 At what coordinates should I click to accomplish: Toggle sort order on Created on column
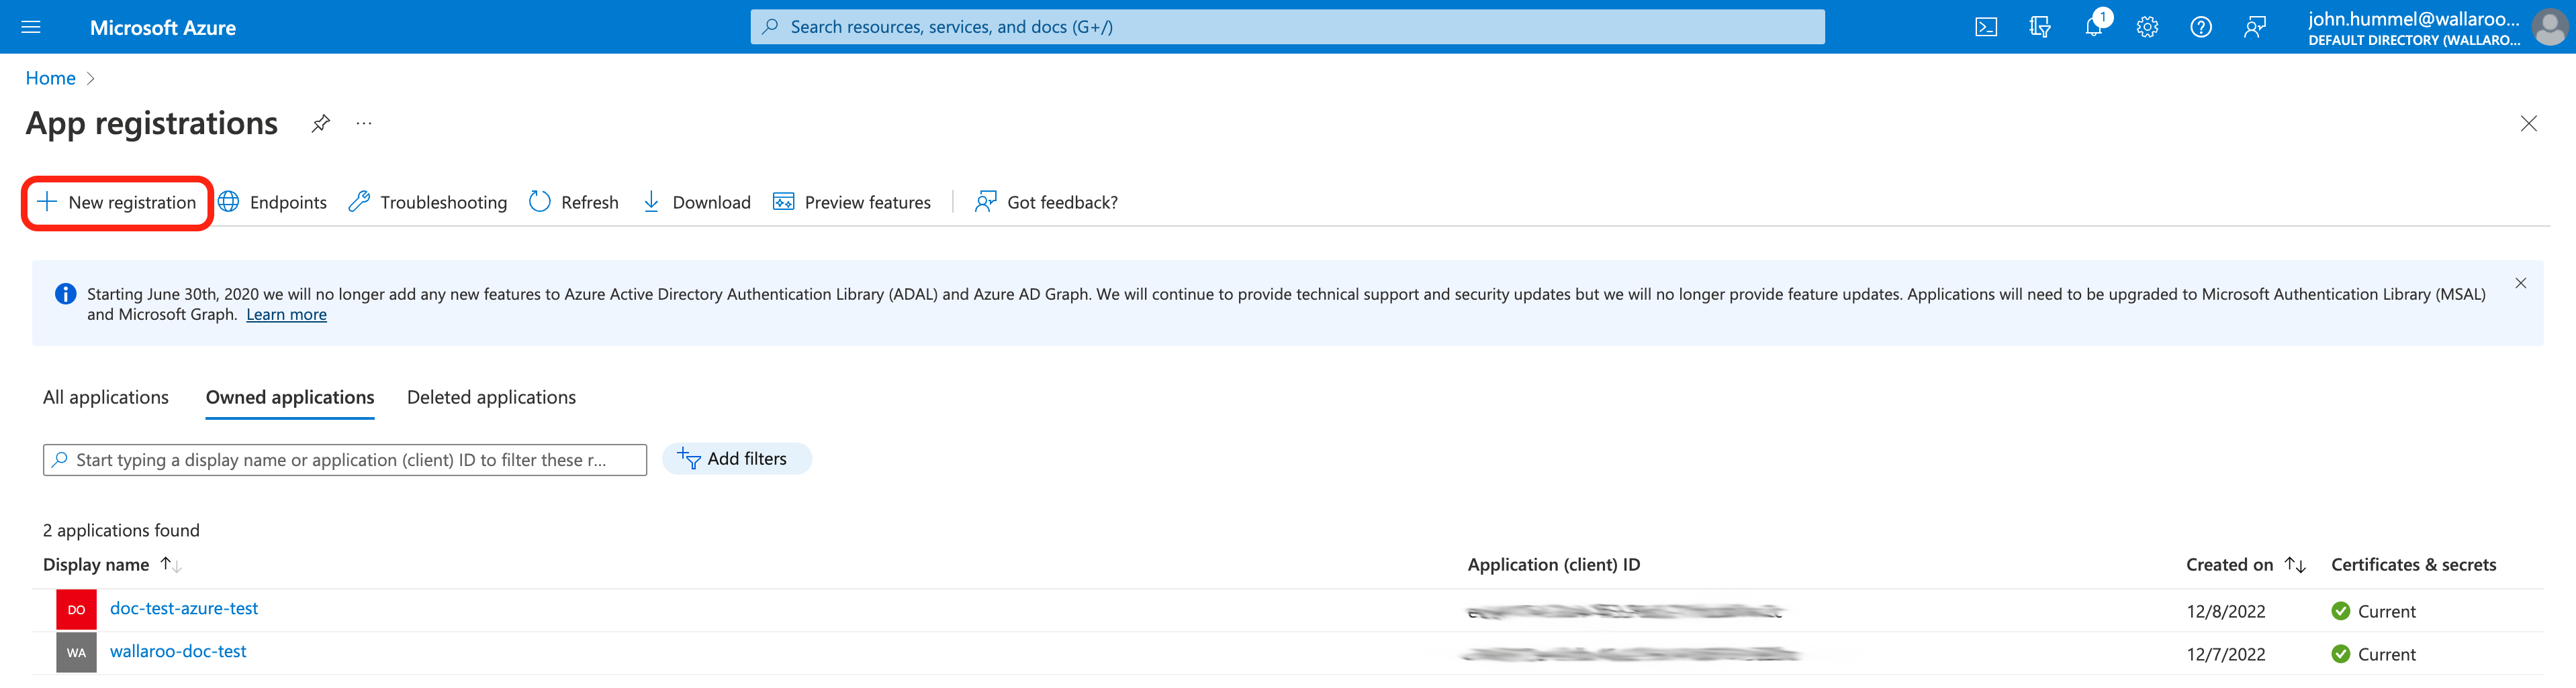click(2295, 564)
